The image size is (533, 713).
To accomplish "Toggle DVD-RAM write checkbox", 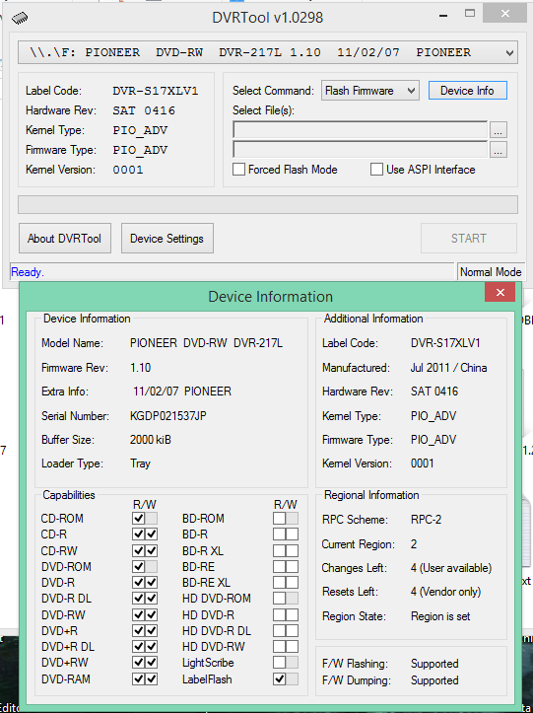I will (x=152, y=679).
